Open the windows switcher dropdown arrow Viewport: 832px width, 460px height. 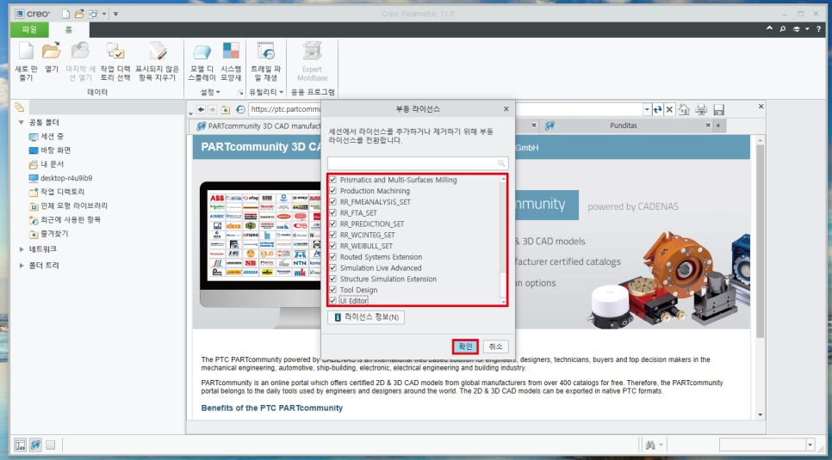(x=104, y=14)
